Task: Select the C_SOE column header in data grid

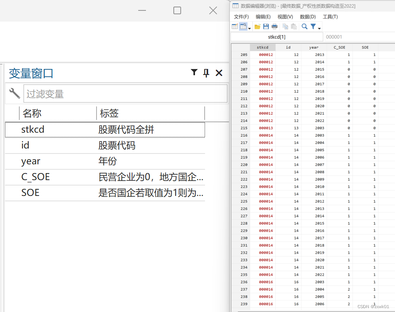Action: coord(339,47)
